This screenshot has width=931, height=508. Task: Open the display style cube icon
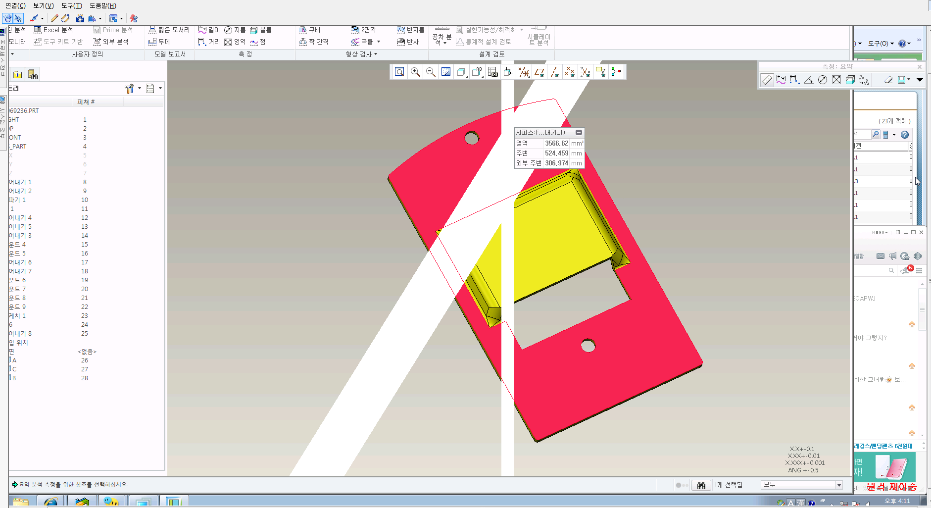click(x=462, y=72)
